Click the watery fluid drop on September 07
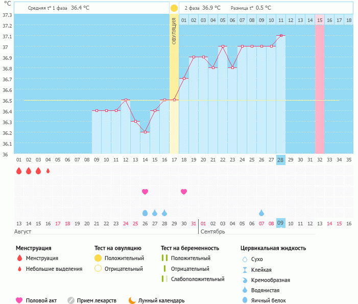The image size is (358, 304). (x=261, y=213)
